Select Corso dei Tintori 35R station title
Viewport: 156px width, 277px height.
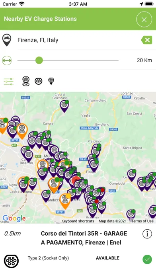point(84,238)
